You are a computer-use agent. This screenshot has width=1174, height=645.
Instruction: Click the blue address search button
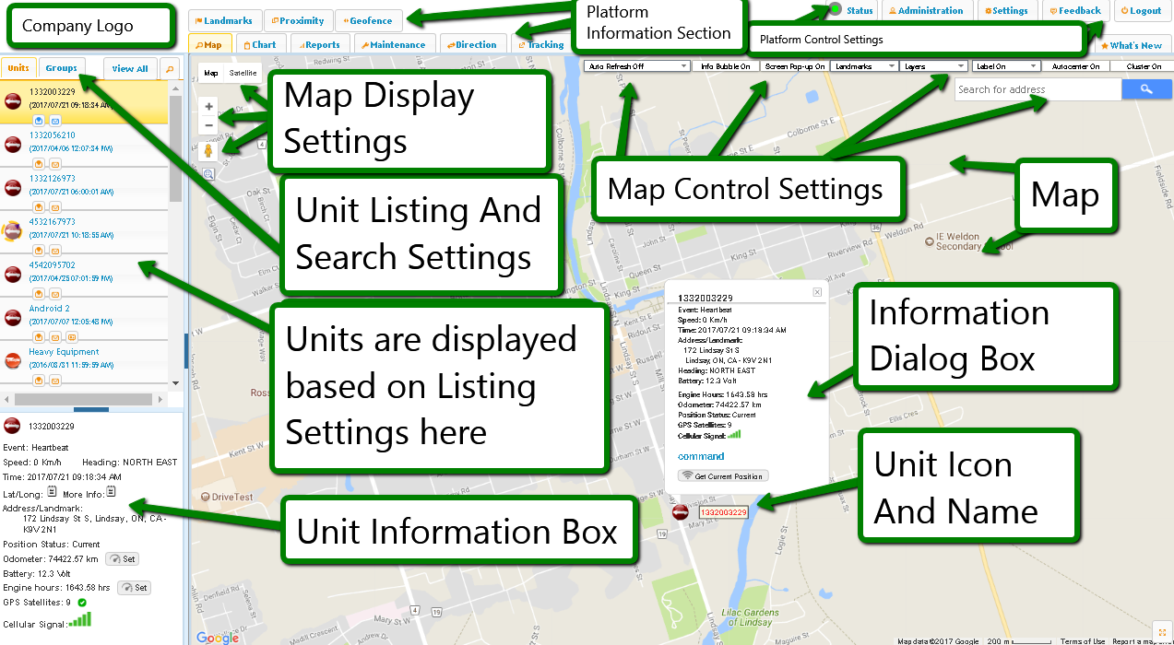click(1146, 89)
